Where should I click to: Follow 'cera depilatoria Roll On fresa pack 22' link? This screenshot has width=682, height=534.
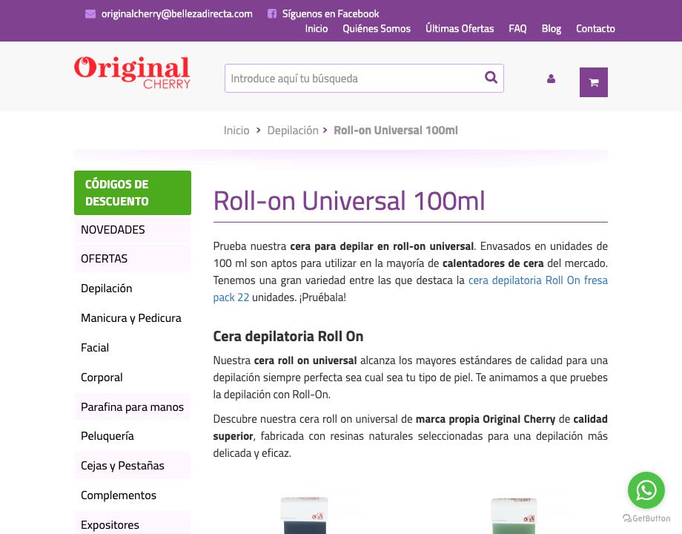click(537, 280)
